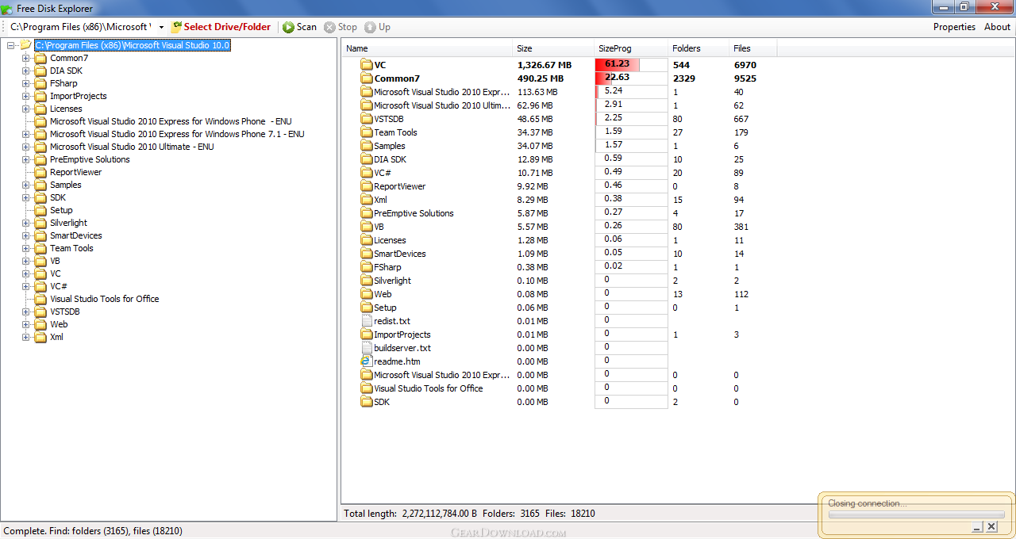Expand the PreEmptive Solutions tree node
This screenshot has width=1016, height=539.
pyautogui.click(x=26, y=159)
